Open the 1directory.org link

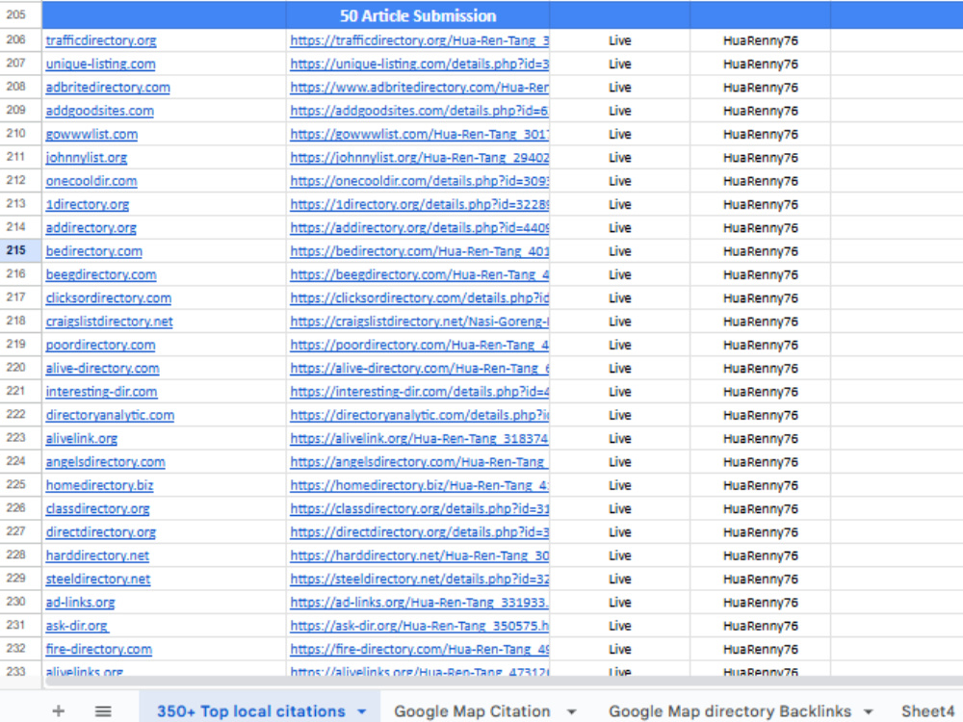[88, 204]
